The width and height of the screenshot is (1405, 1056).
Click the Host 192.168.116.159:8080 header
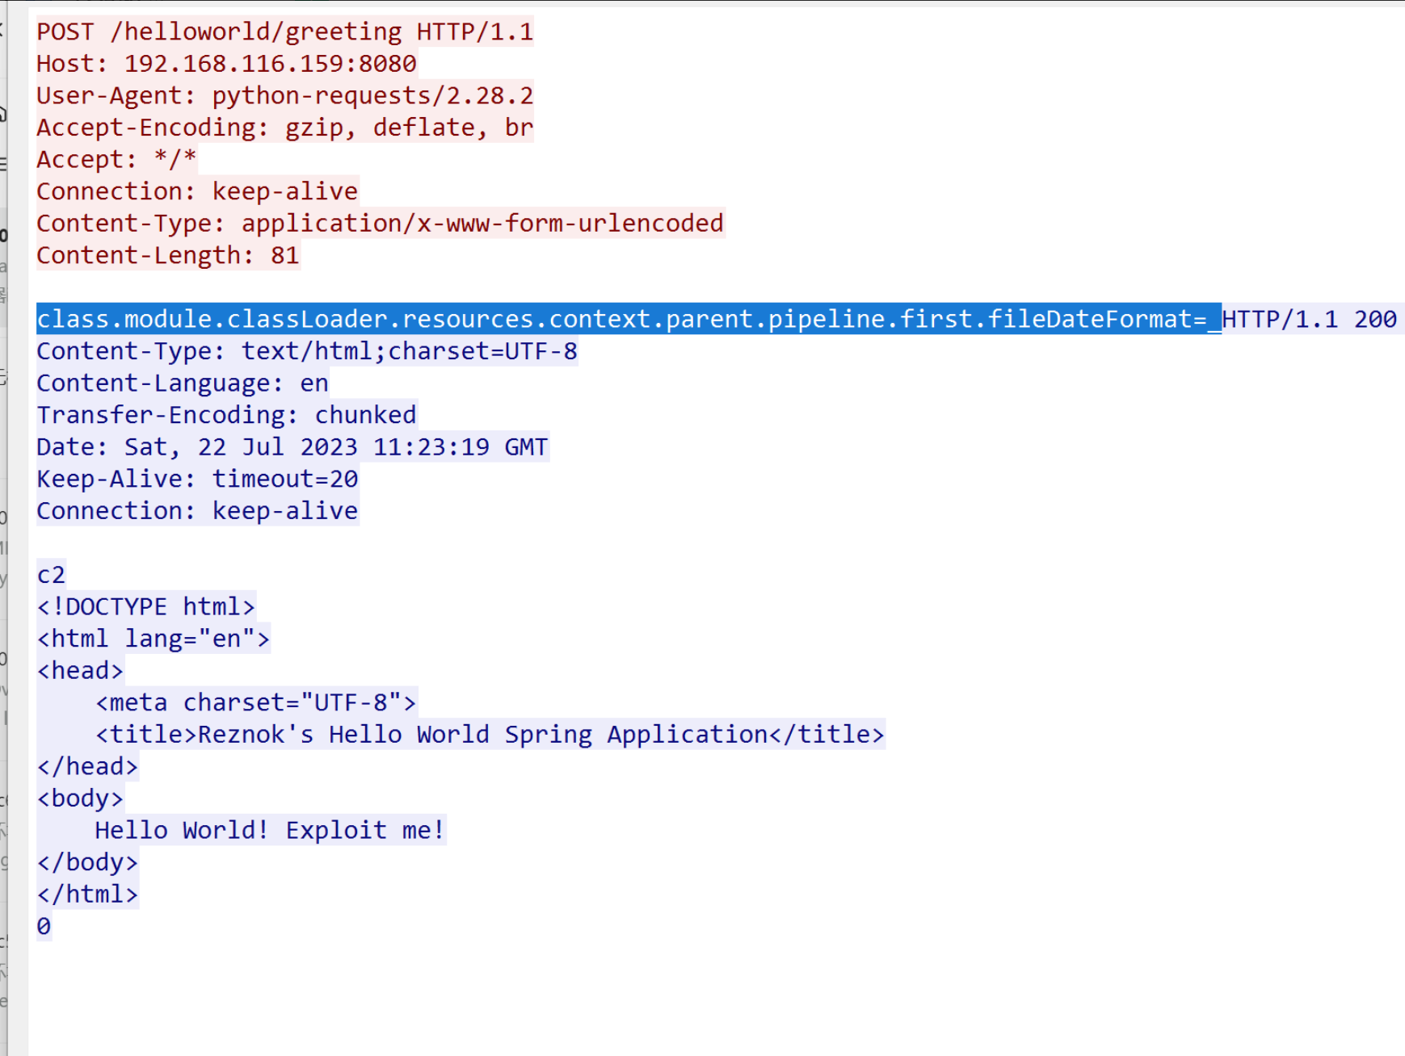click(226, 64)
